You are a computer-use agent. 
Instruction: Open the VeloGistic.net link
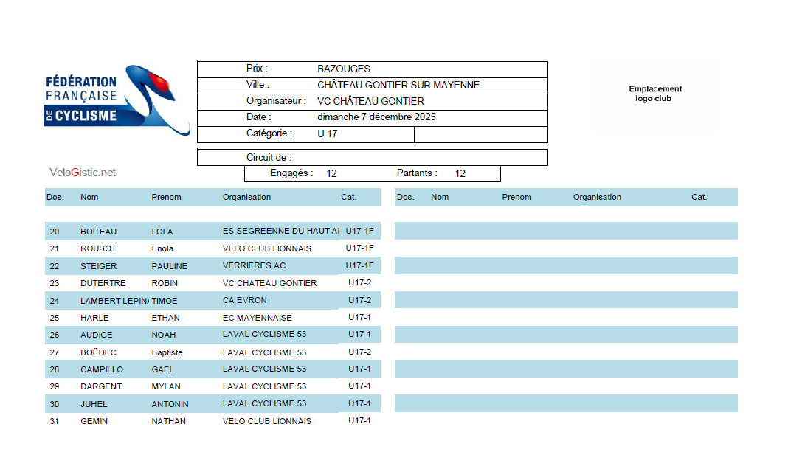pos(83,173)
